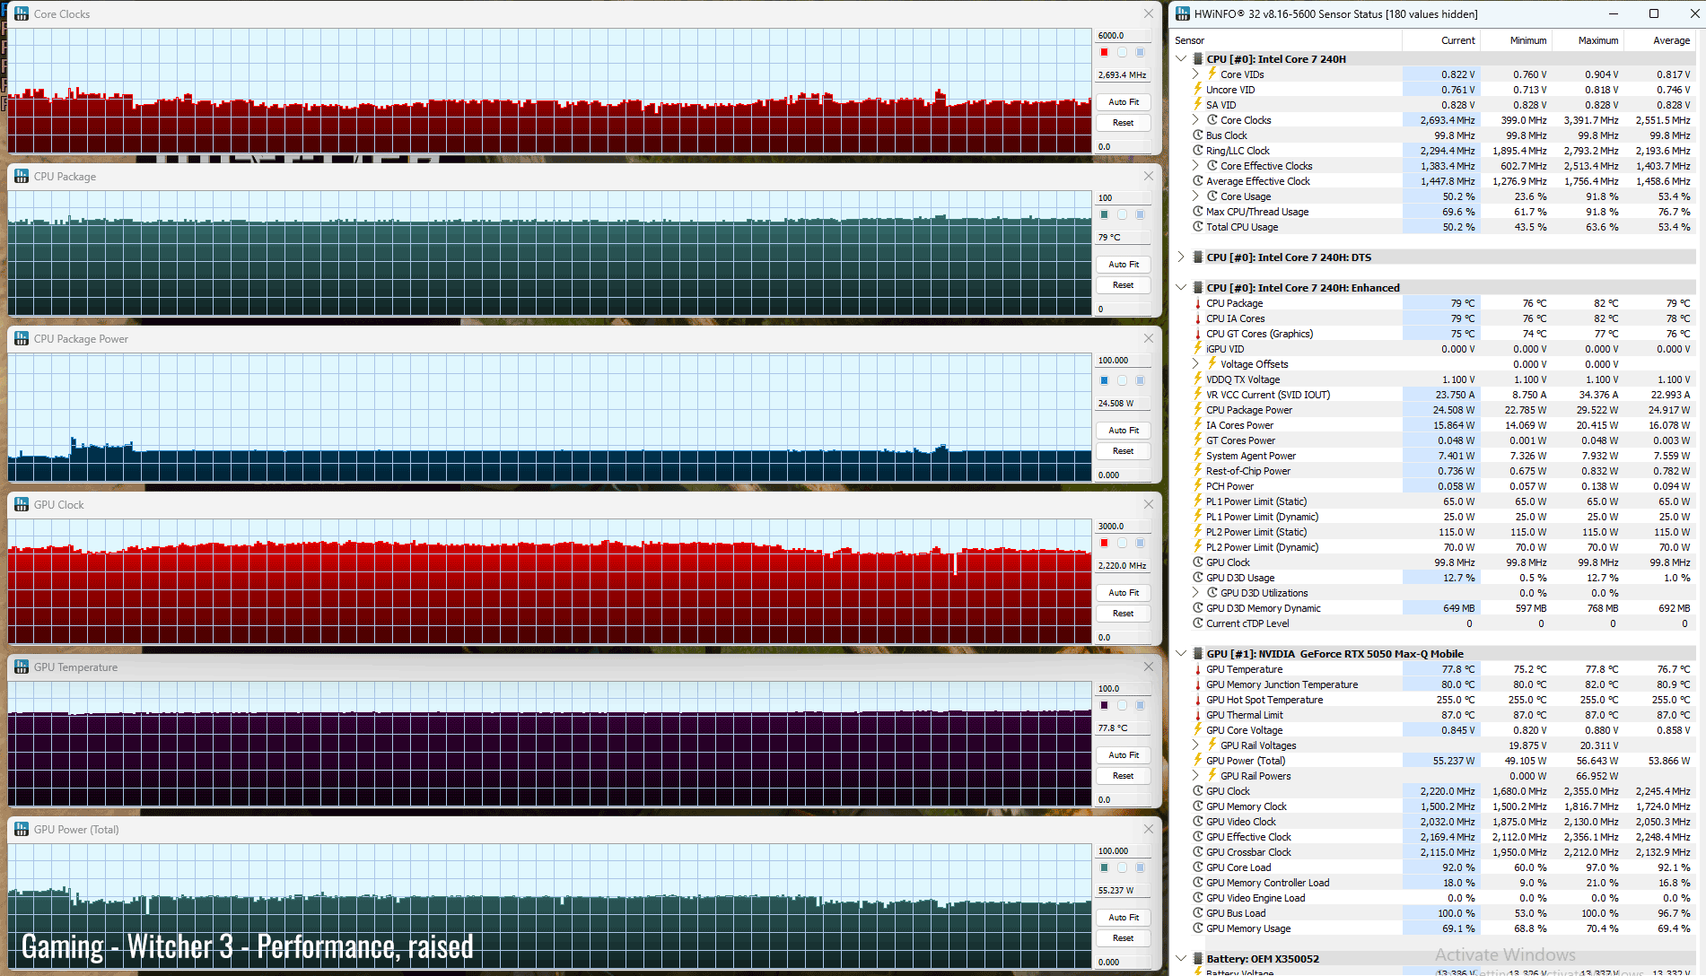Click the Current column header
Viewport: 1706px width, 976px height.
click(1441, 40)
